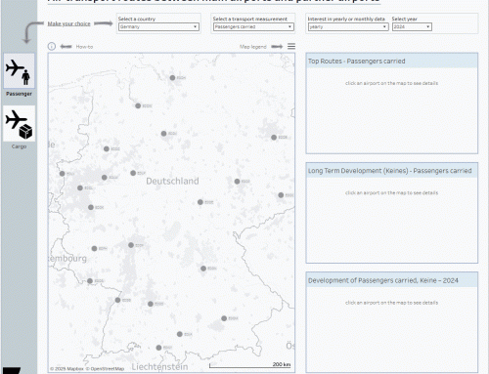The height and width of the screenshot is (374, 489).
Task: Select the Cologne/Bonn airport dot EDDK
Action: (x=91, y=207)
